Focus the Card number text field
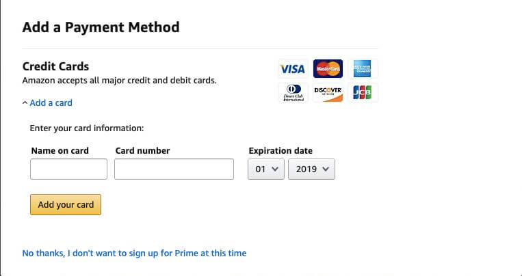This screenshot has height=276, width=522. coord(174,169)
